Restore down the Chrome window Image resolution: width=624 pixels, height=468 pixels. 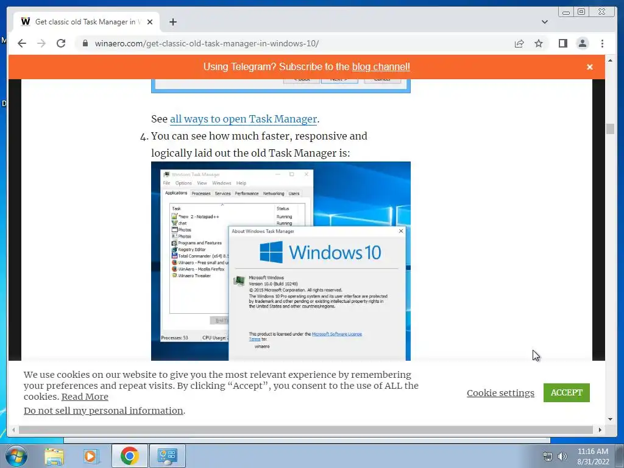tap(581, 12)
